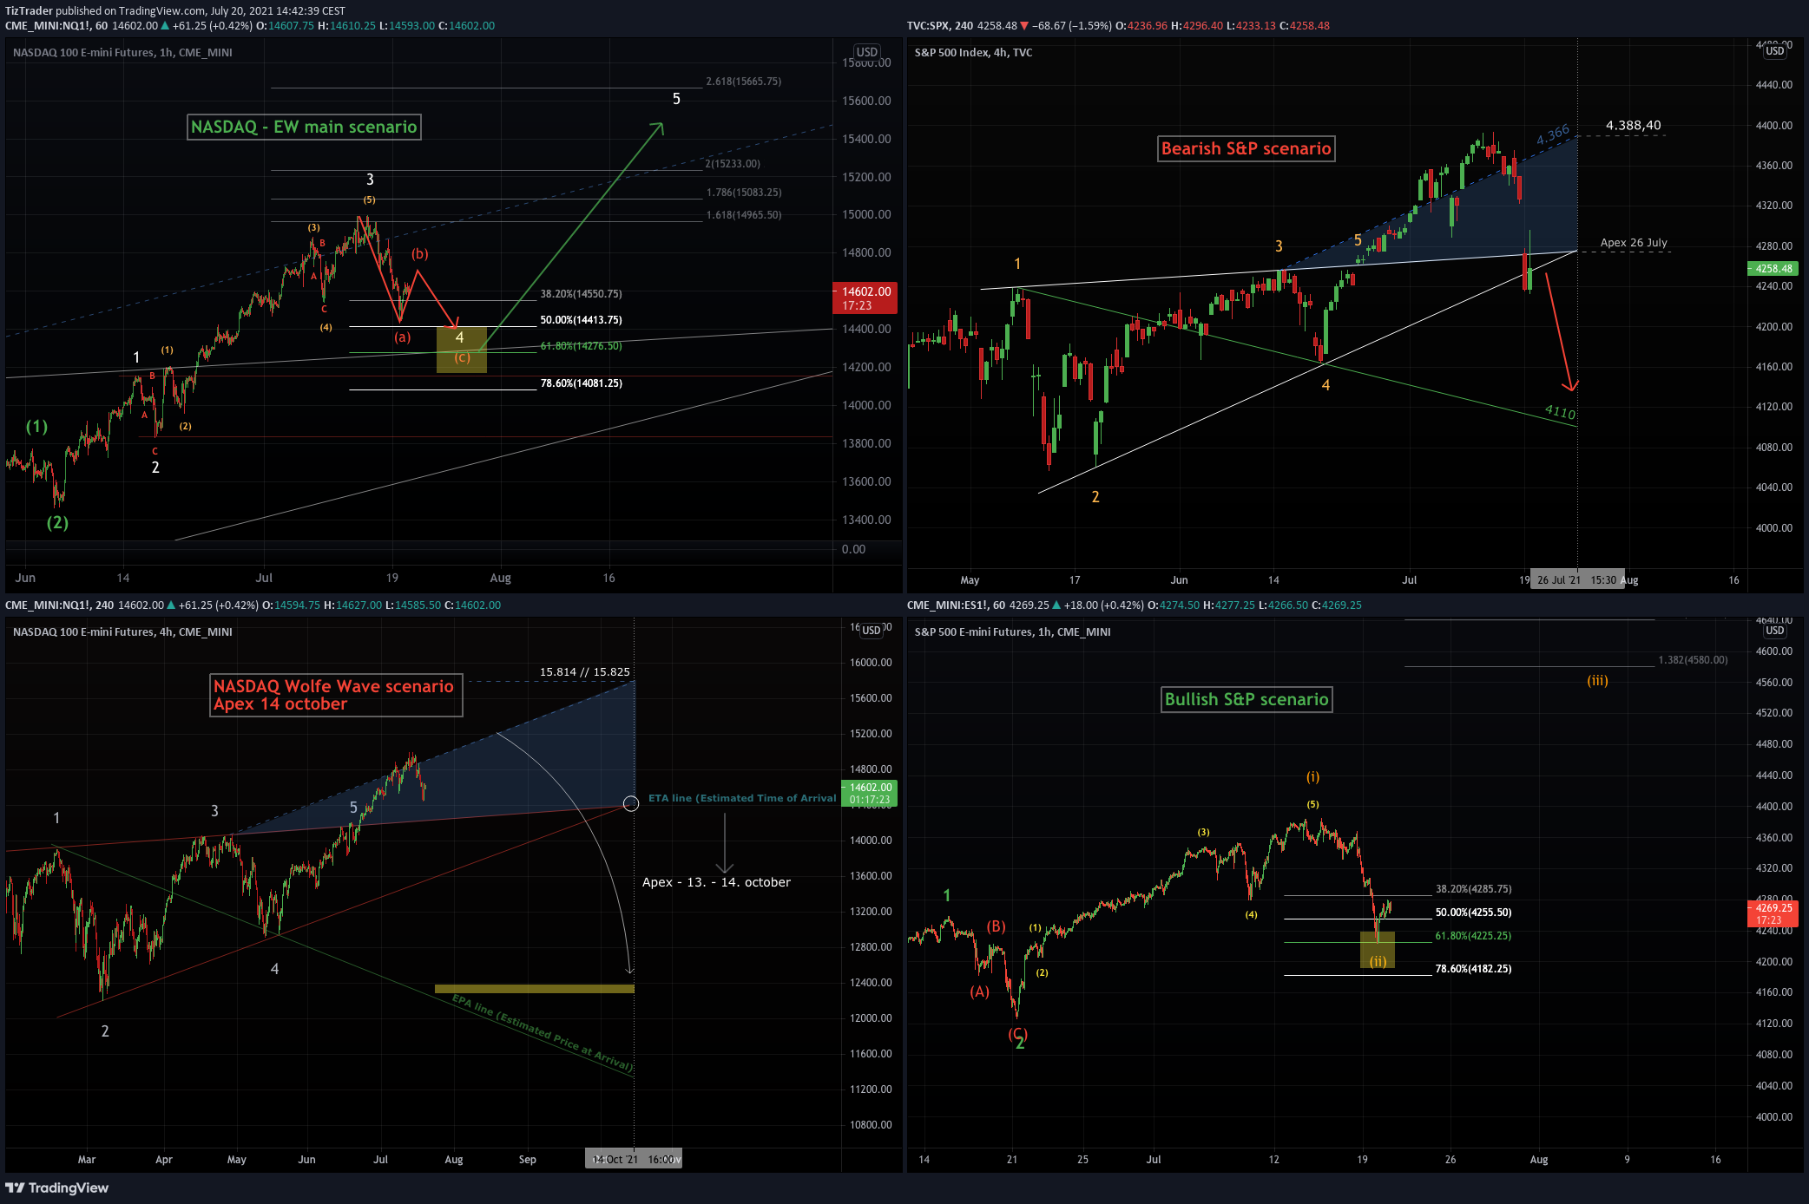Select the 'NASDAQ - EW main scenario' label

304,127
